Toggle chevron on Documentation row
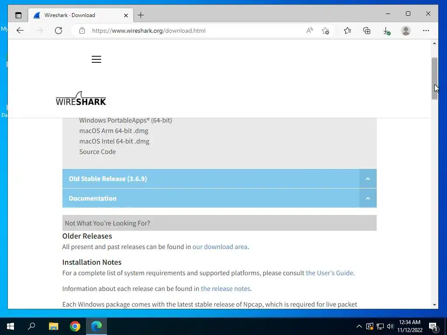Image resolution: width=447 pixels, height=335 pixels. [368, 198]
